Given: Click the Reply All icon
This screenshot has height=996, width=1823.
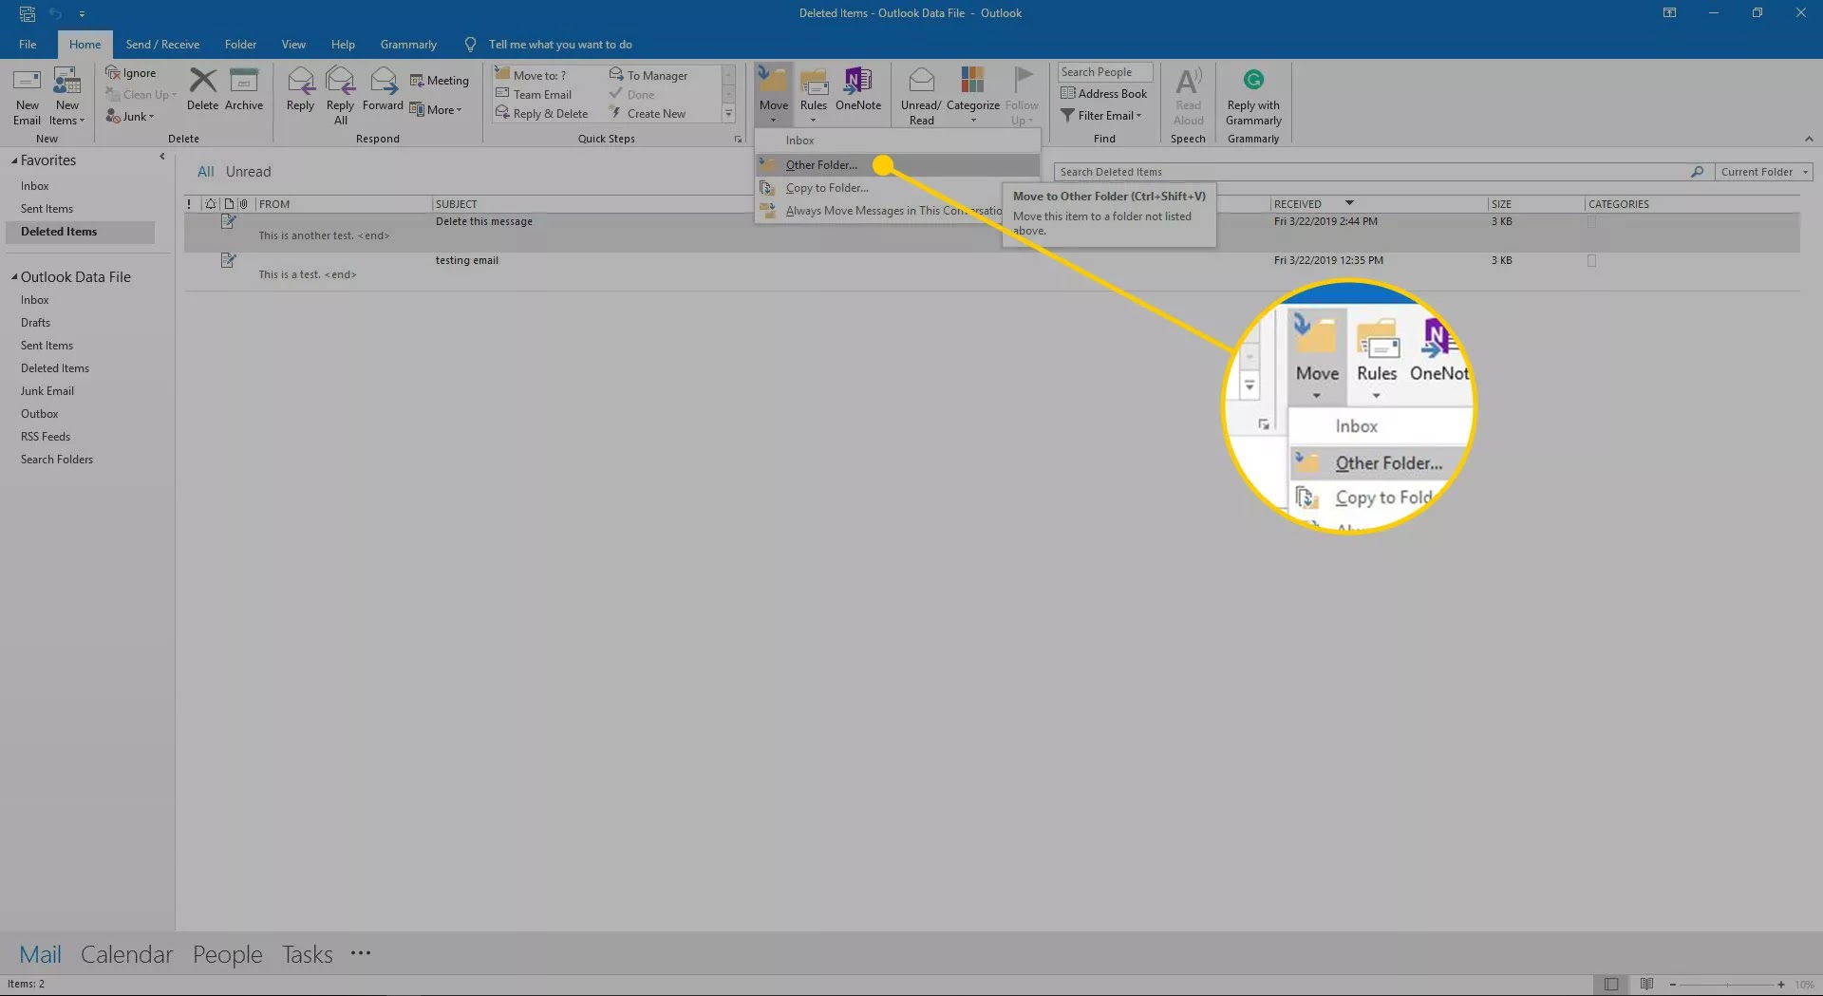Looking at the screenshot, I should tap(340, 81).
